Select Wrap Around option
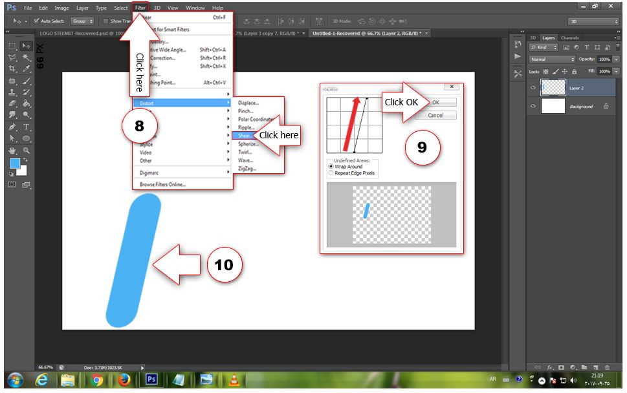 (331, 166)
